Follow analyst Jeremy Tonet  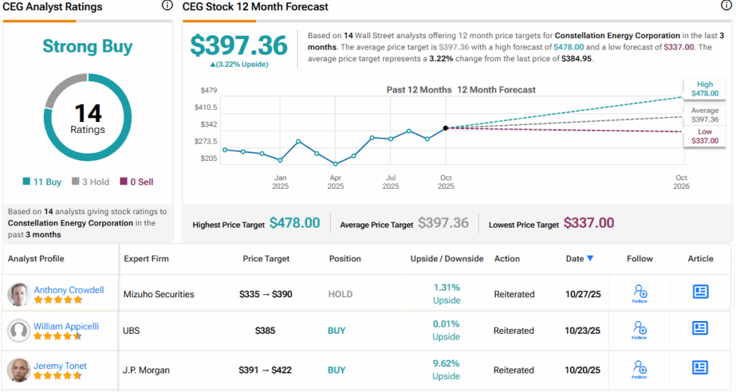pyautogui.click(x=640, y=370)
